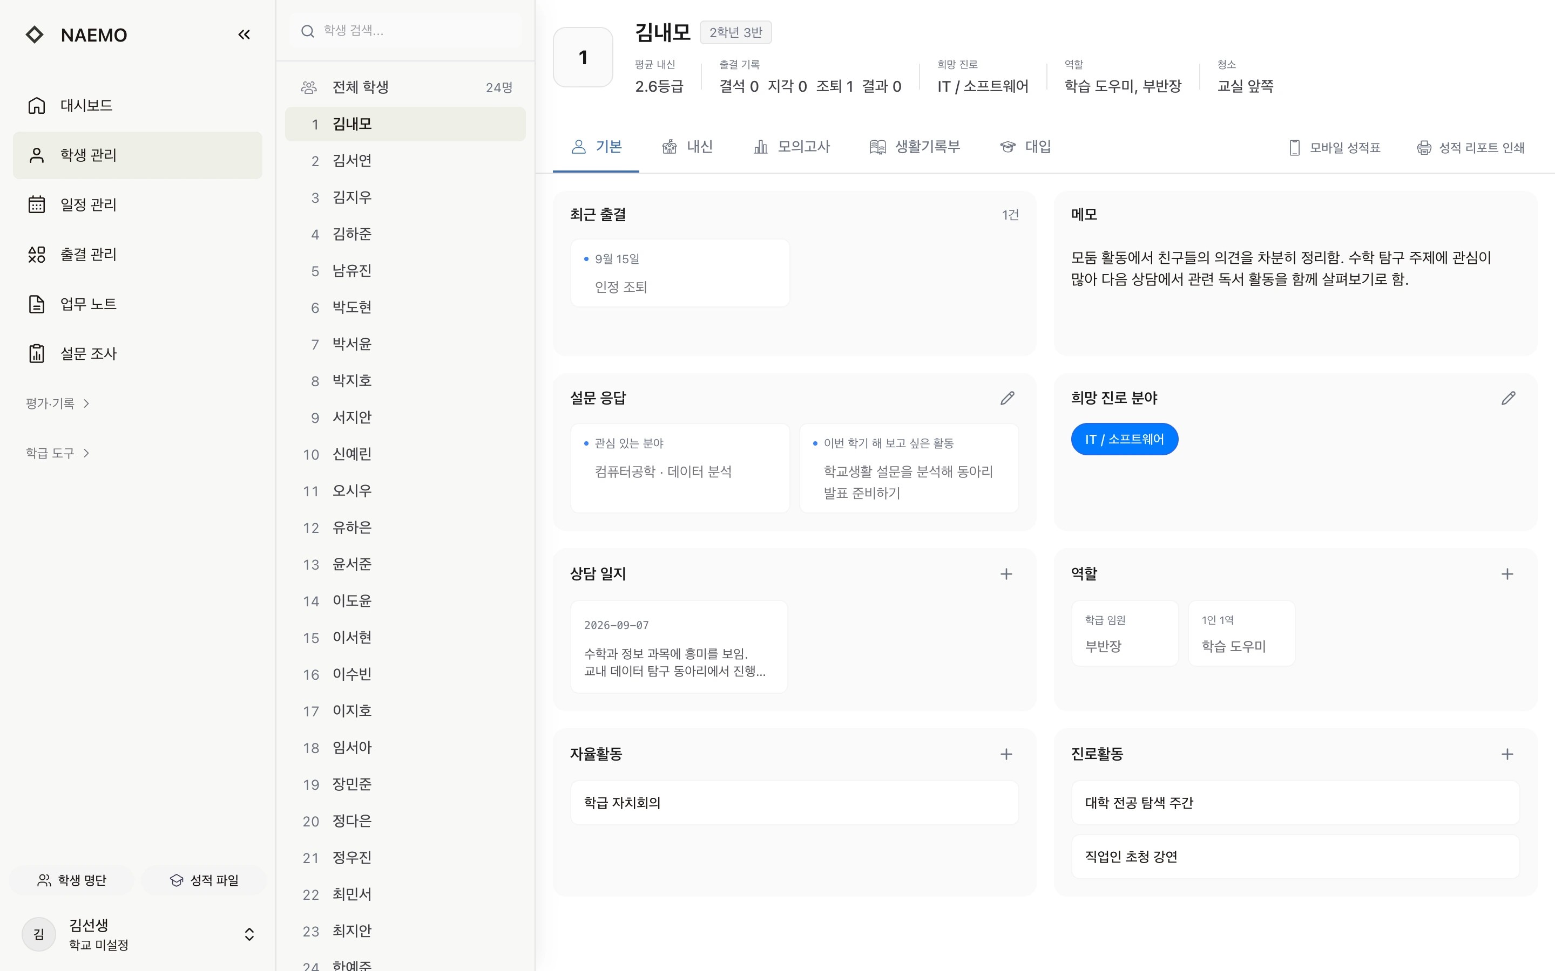Viewport: 1555px width, 971px height.
Task: Select student 신예린 in the list
Action: (405, 454)
